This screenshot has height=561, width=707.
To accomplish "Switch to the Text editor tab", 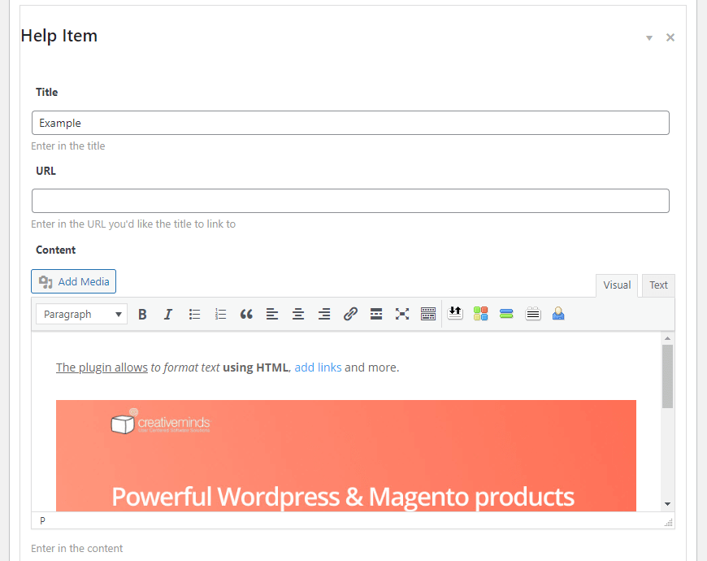I will tap(658, 285).
